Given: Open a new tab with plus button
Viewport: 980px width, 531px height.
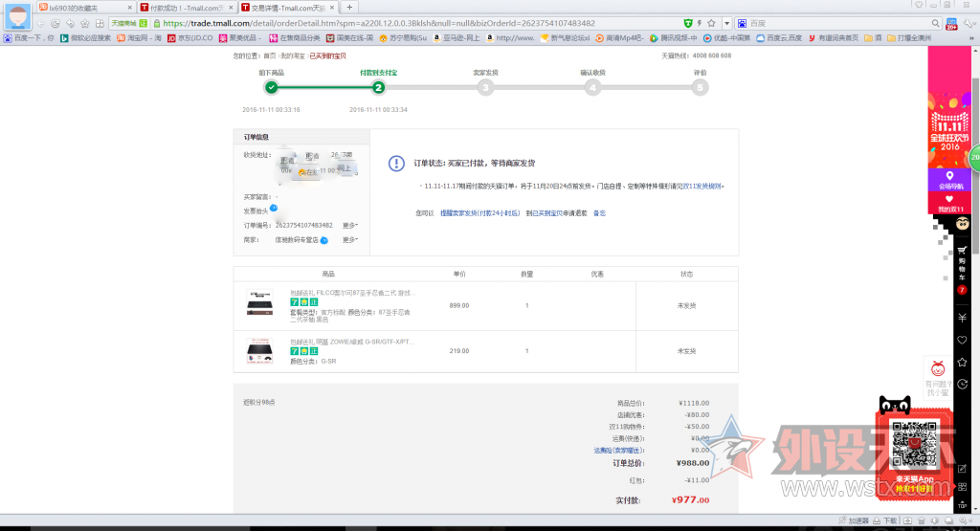Looking at the screenshot, I should click(x=349, y=8).
